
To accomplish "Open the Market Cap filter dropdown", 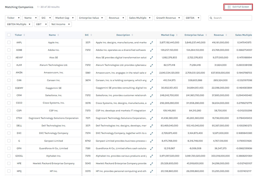I will [64, 18].
